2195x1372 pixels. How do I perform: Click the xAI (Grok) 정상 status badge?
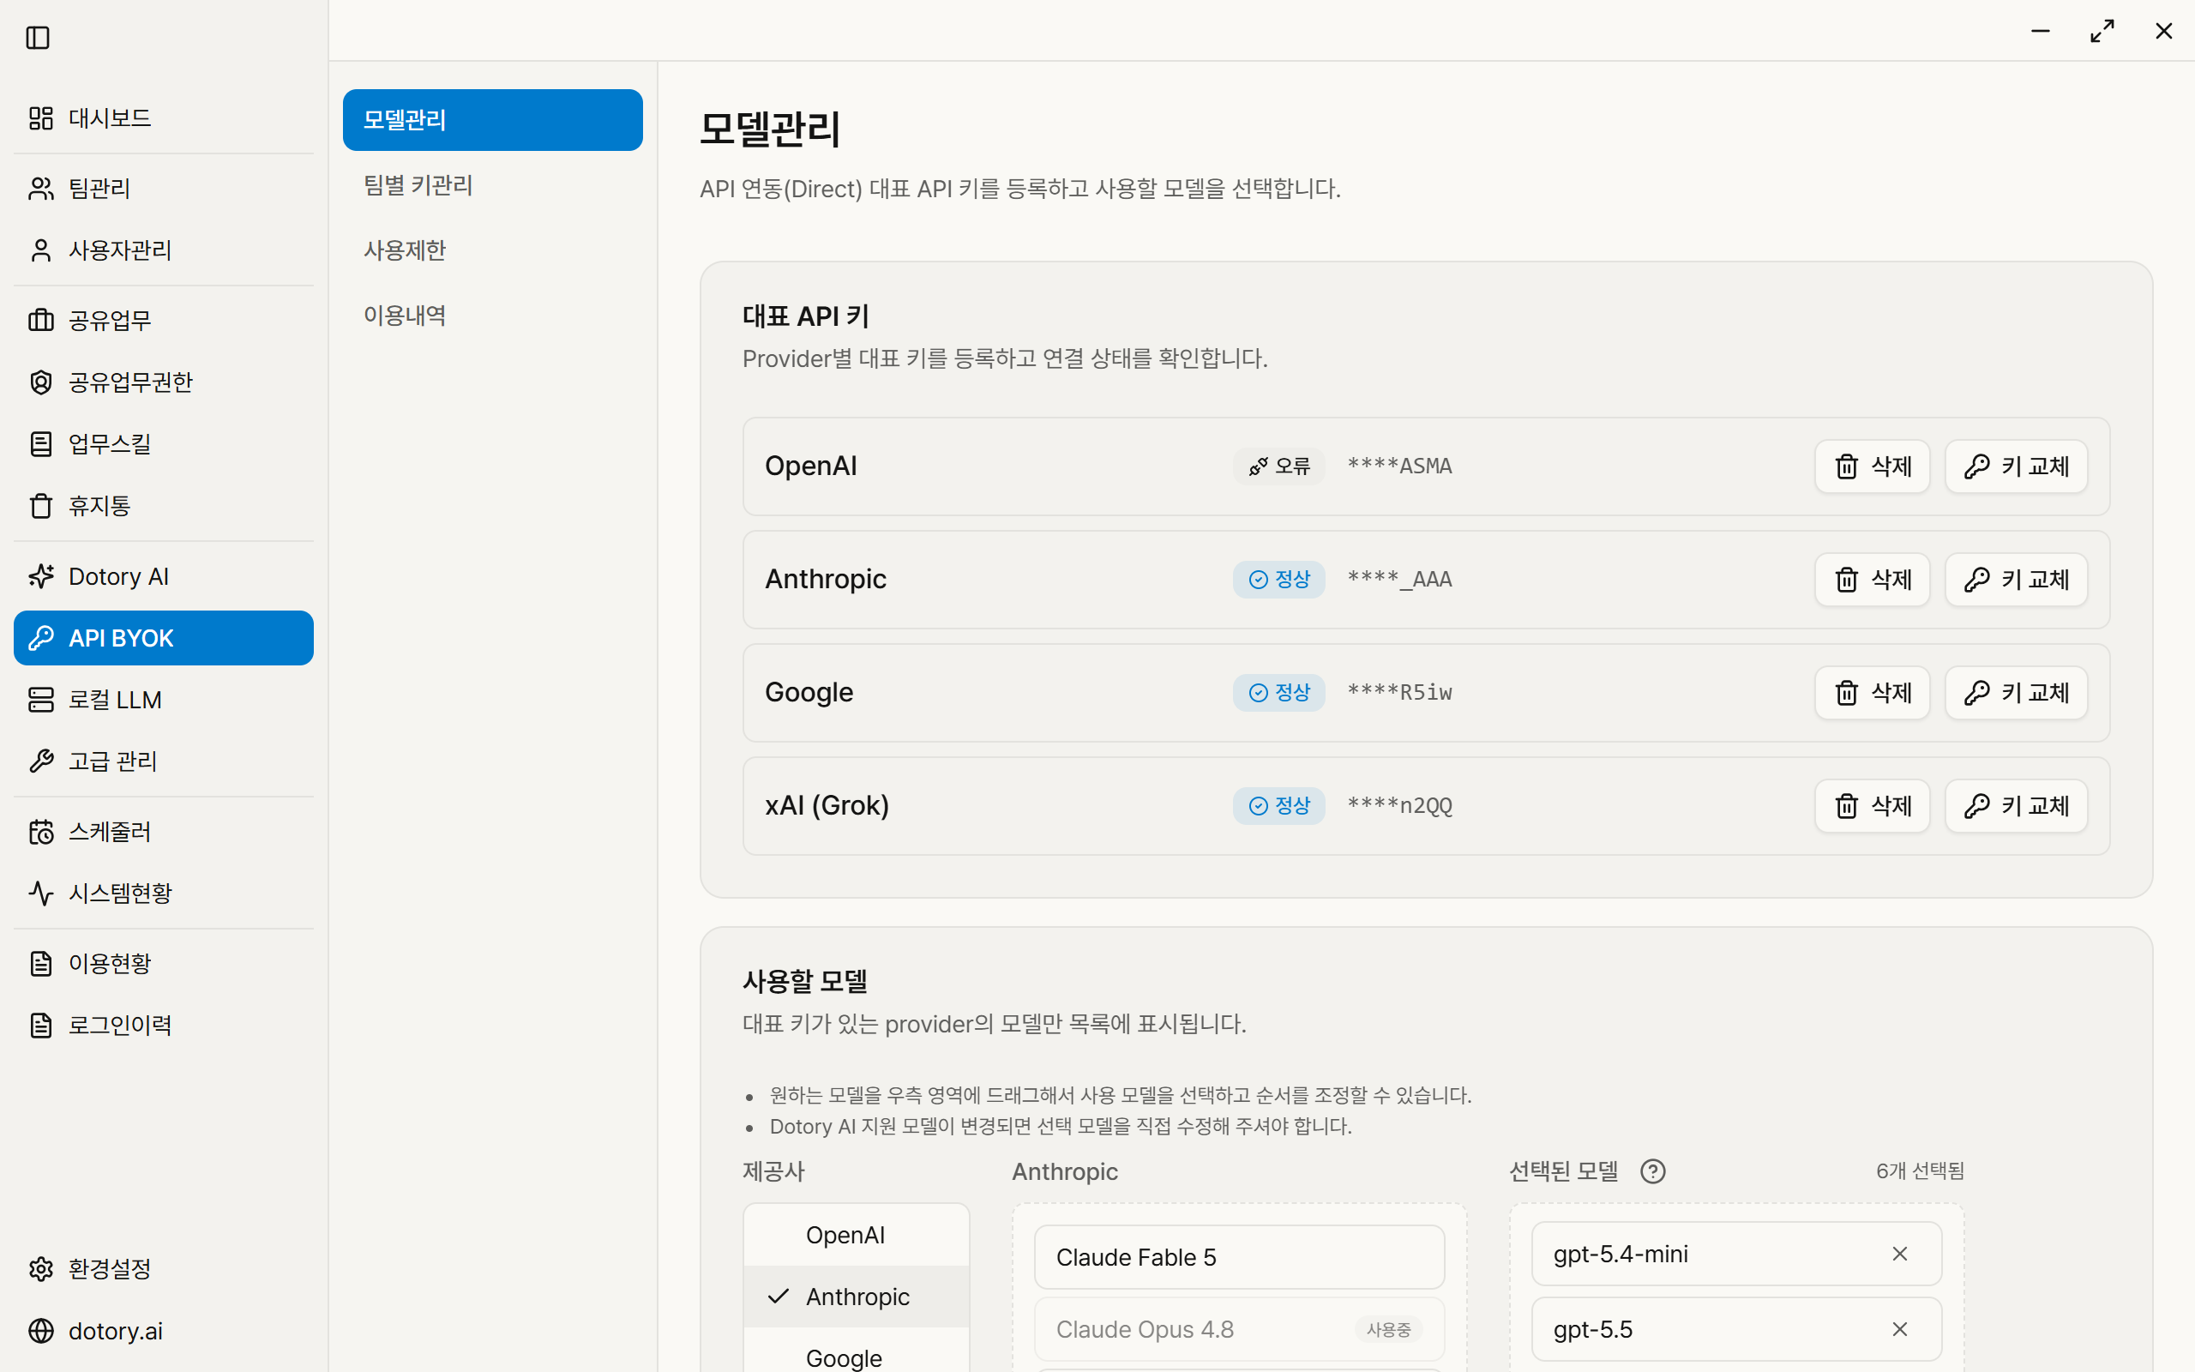1279,806
